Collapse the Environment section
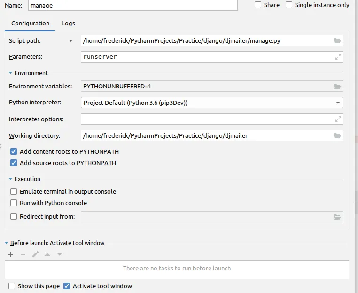The height and width of the screenshot is (293, 358). [x=11, y=73]
